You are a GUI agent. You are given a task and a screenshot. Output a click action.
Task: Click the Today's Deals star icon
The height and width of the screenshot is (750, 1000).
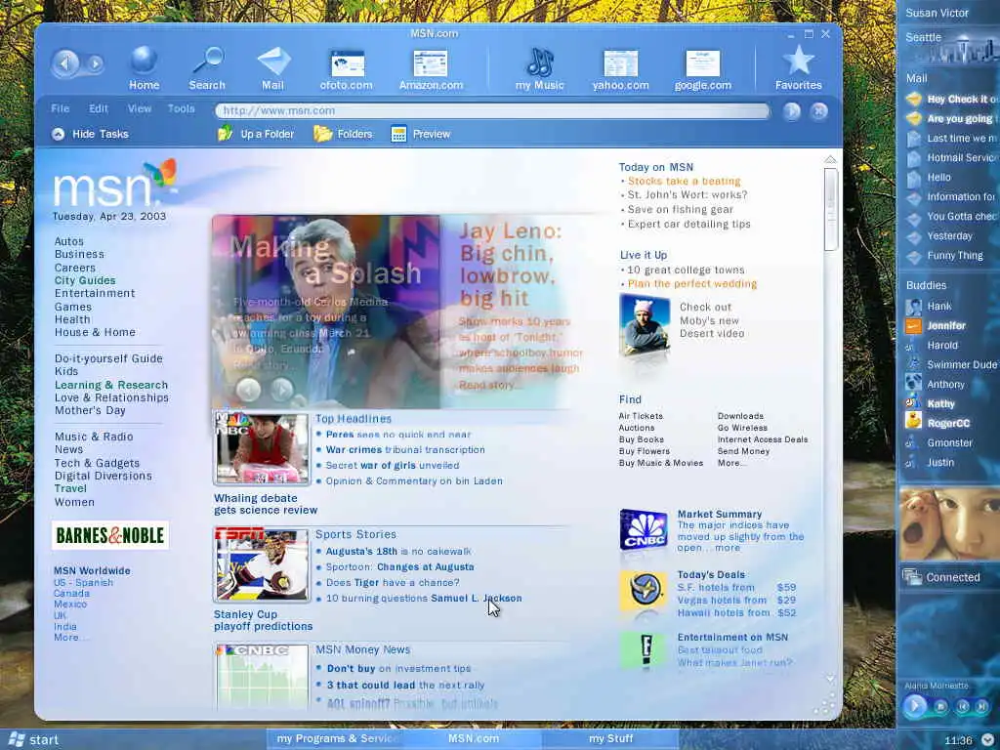(x=644, y=591)
